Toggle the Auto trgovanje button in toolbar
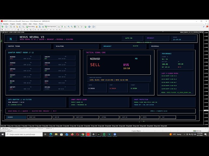Image resolution: width=209 pixels, height=156 pixels. pos(50,27)
